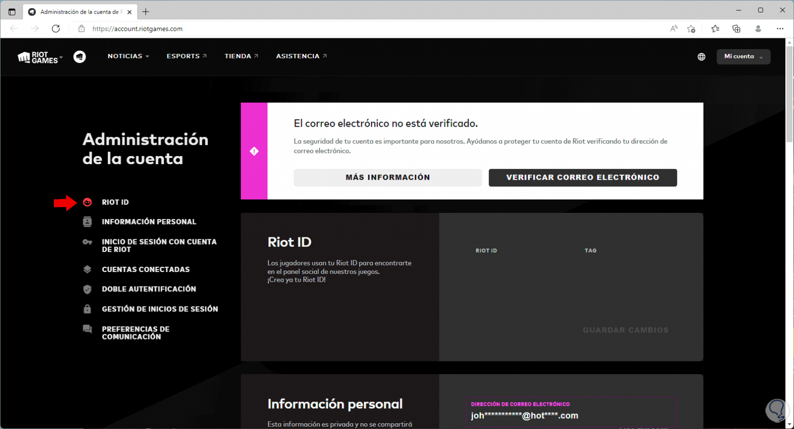
Task: Close the Administración de la cuenta tab
Action: tap(129, 12)
